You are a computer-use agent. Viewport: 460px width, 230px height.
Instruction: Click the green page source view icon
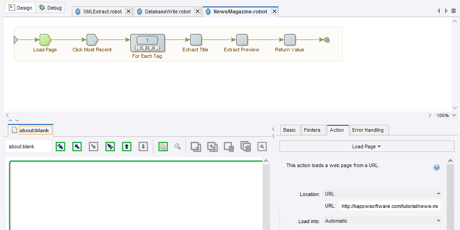pos(163,147)
